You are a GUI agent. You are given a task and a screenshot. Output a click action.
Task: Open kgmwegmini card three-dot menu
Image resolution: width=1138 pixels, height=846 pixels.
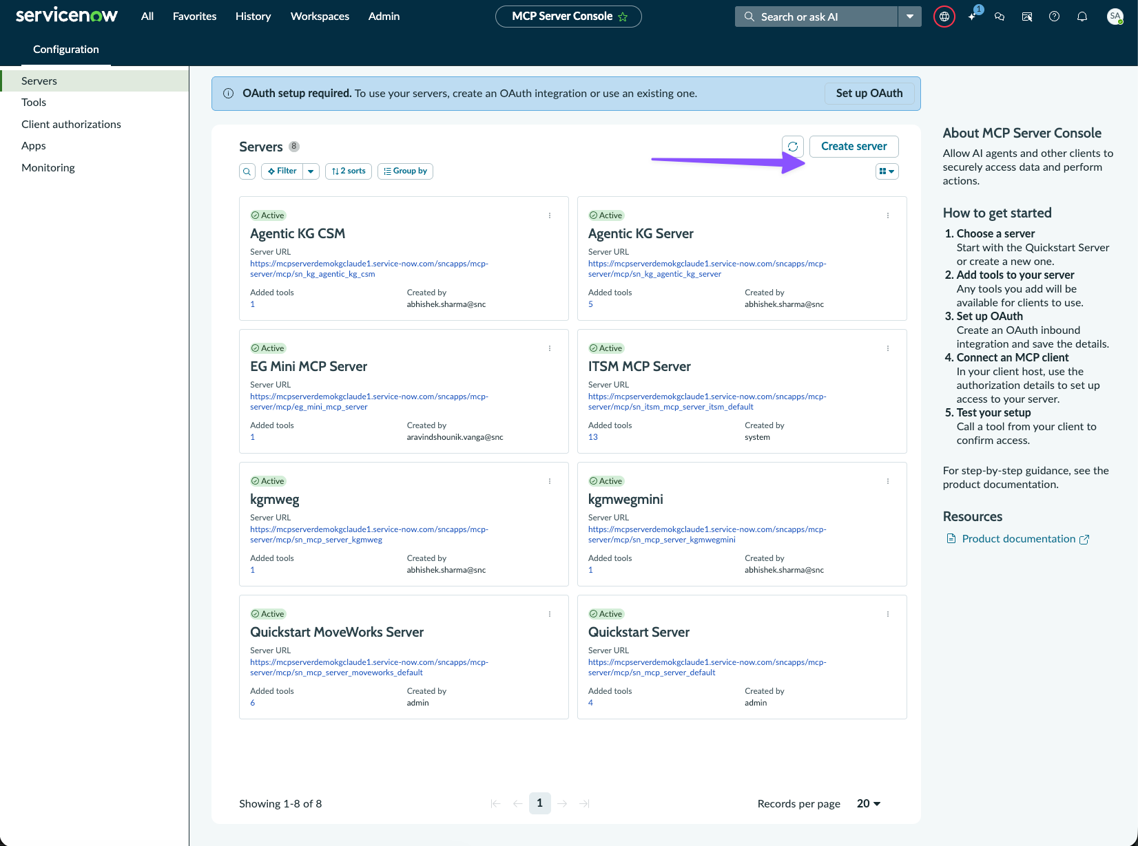coord(888,481)
